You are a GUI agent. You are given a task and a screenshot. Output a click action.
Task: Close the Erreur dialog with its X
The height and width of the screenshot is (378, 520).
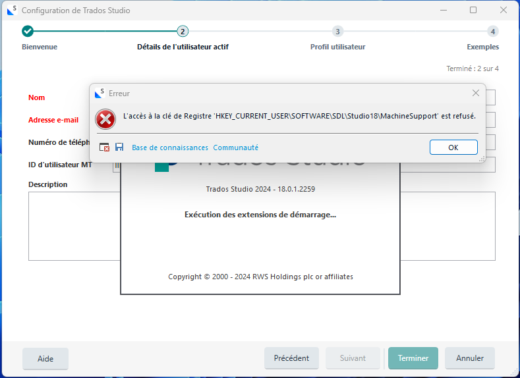(x=476, y=93)
